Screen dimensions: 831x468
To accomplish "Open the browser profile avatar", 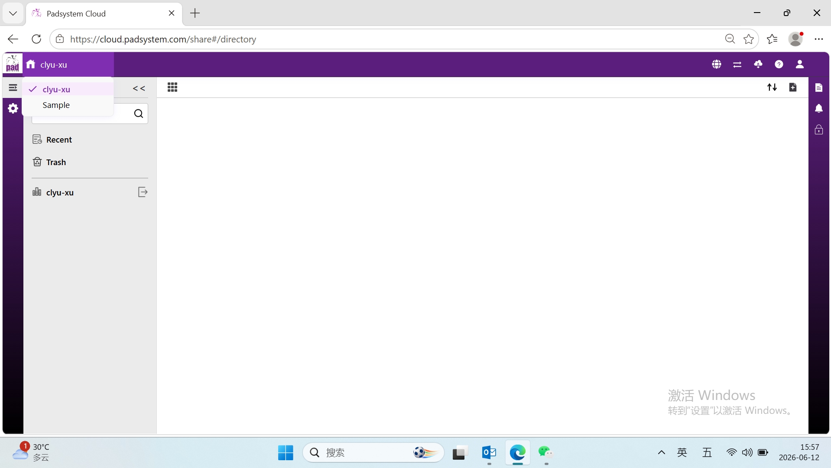I will 795,39.
